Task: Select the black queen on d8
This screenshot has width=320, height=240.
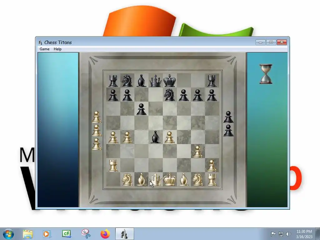Action: click(x=156, y=81)
